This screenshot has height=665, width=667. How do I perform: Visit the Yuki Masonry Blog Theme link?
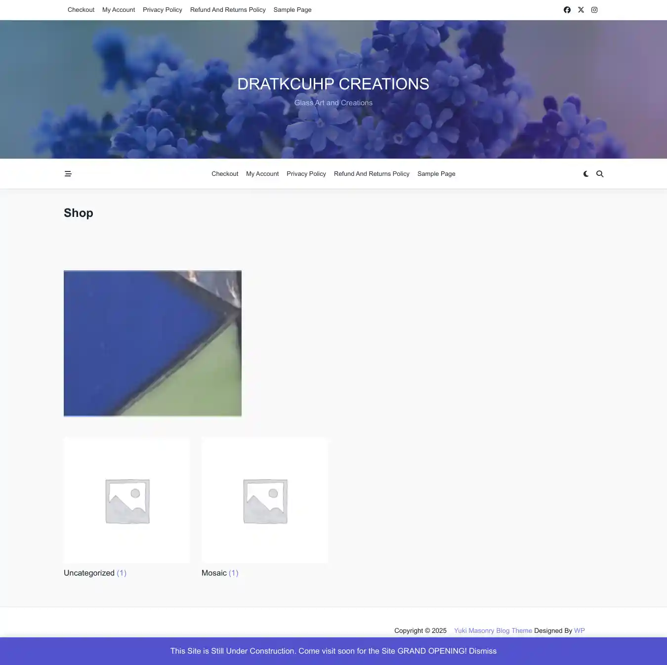pyautogui.click(x=493, y=631)
